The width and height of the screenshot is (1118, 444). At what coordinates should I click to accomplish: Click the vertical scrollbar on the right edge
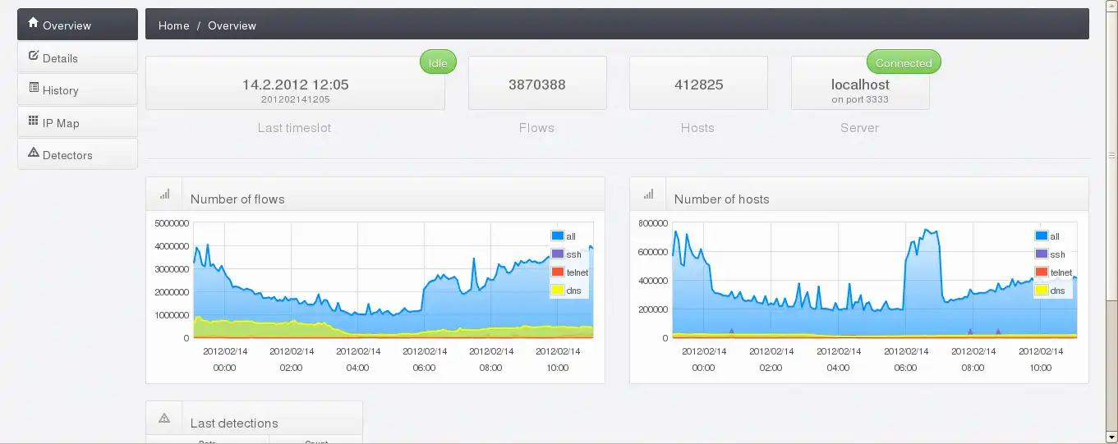pos(1112,222)
